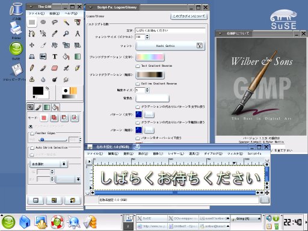Click the font size stepper arrows
The image size is (308, 231).
pyautogui.click(x=147, y=37)
